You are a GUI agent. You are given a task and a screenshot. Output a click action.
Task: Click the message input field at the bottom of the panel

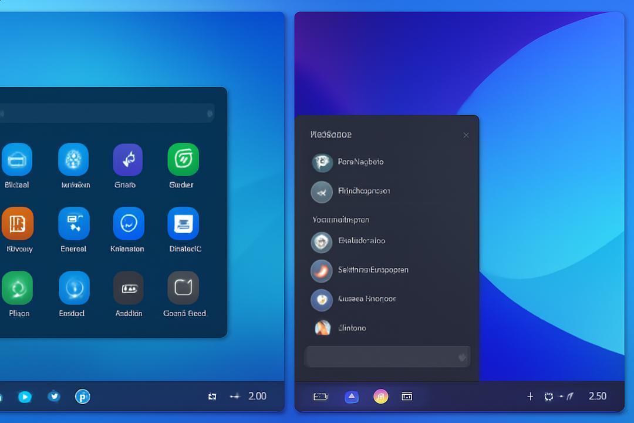(x=387, y=356)
